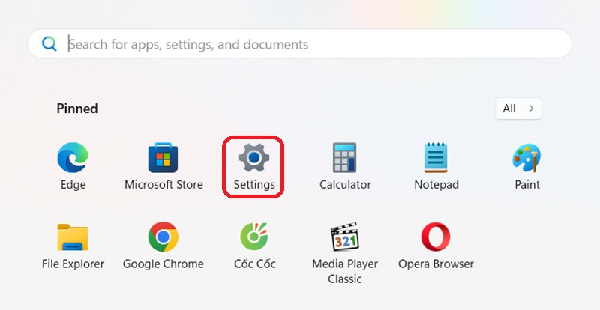Start the Calculator app
This screenshot has width=600, height=310.
point(345,157)
